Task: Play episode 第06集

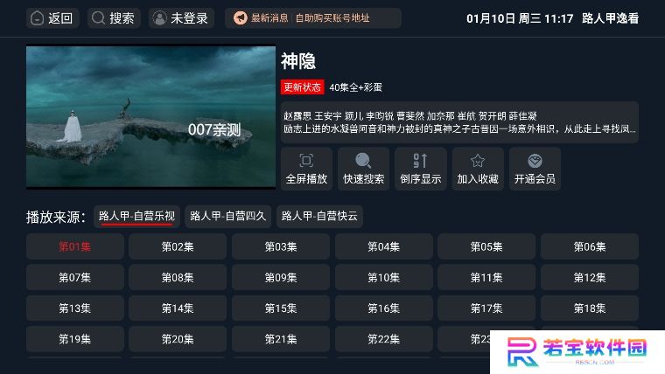Action: pos(590,246)
